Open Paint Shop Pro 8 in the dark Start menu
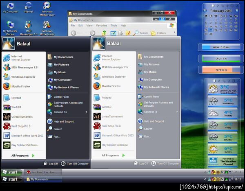Viewport: 245px width, 191px height. (x=17, y=126)
